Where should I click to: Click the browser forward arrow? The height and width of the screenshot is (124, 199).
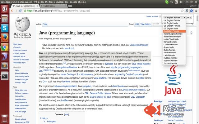coord(16,11)
